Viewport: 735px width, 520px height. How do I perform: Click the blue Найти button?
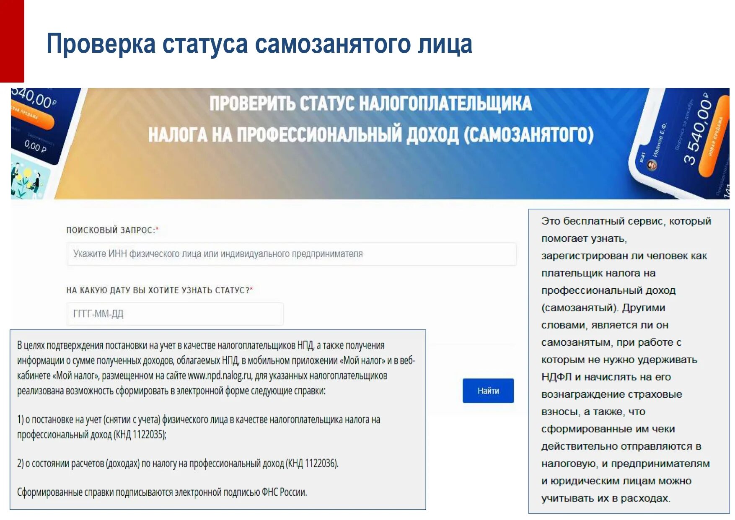(488, 391)
